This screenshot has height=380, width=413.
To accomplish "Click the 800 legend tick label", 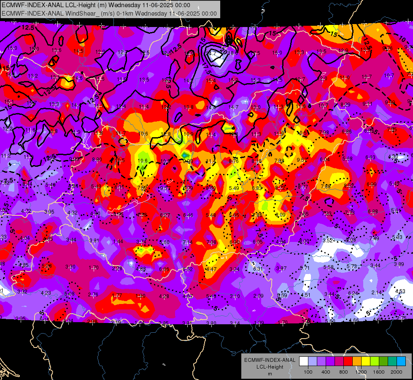I will (x=343, y=372).
